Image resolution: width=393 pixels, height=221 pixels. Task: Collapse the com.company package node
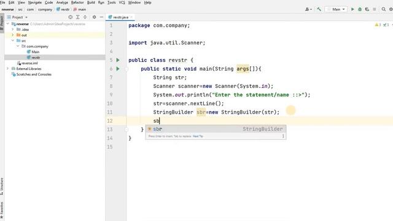click(18, 46)
